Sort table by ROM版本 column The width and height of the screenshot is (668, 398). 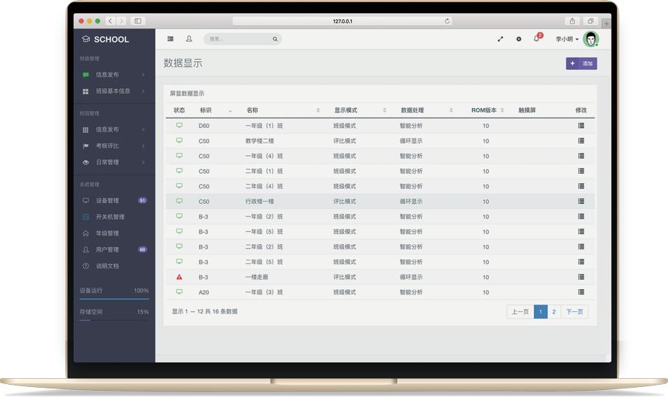[488, 110]
